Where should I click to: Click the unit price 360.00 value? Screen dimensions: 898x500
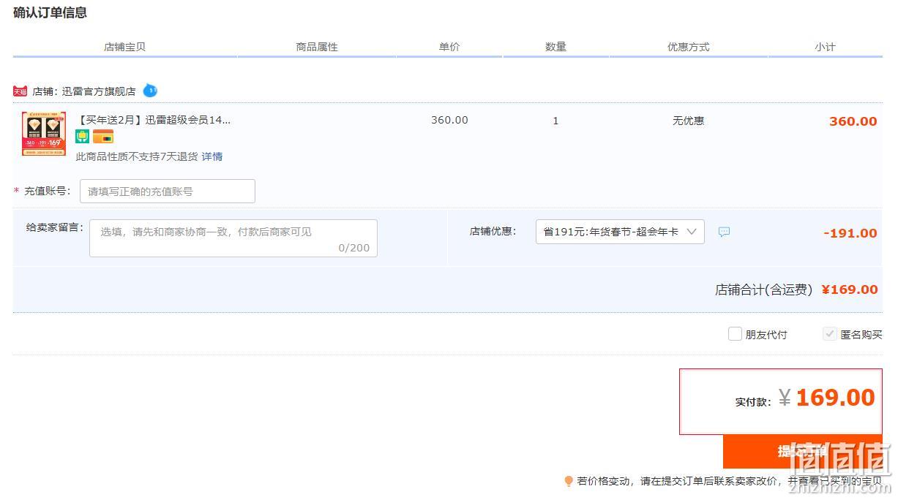pyautogui.click(x=449, y=120)
